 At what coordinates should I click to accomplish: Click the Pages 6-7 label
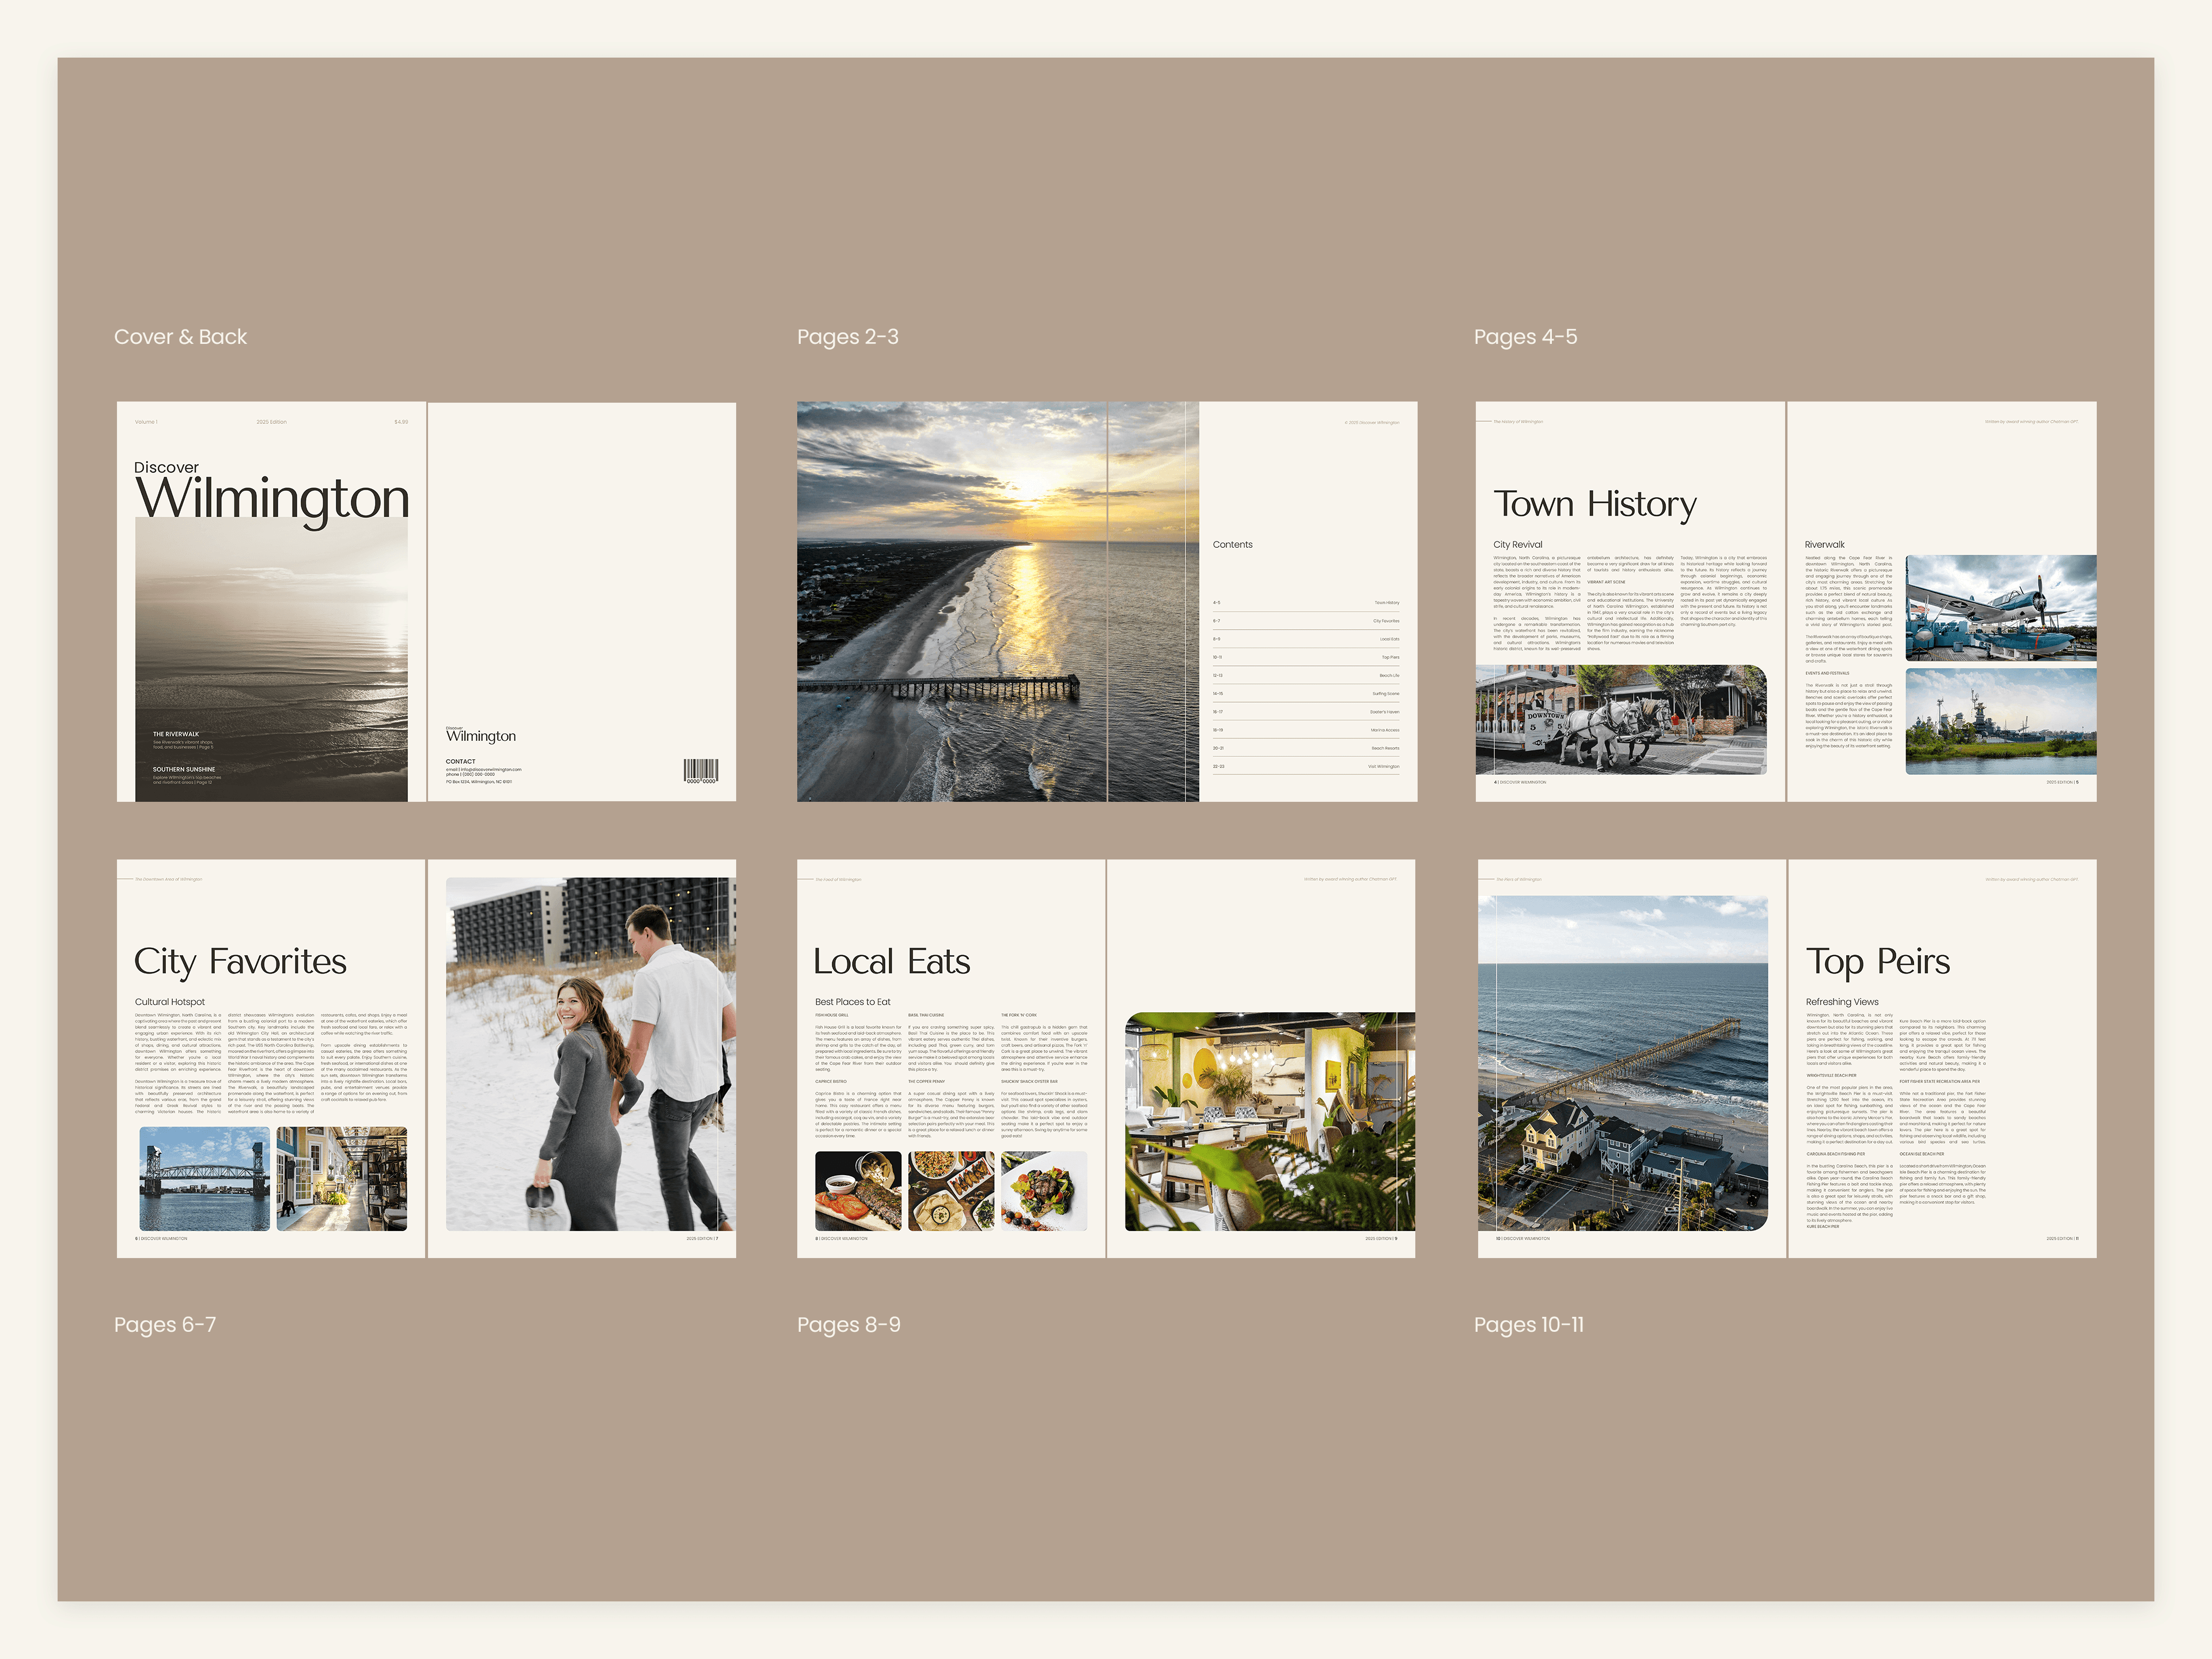(x=165, y=1324)
